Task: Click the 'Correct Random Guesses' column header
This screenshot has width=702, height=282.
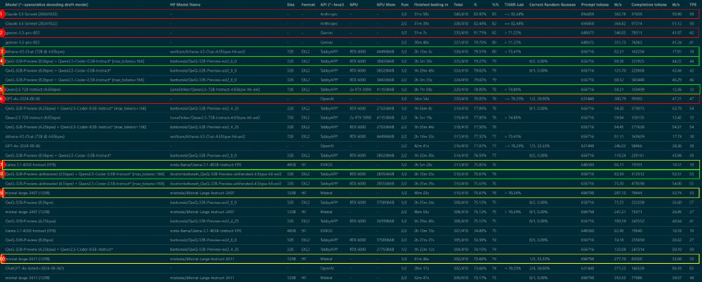Action: (552, 4)
